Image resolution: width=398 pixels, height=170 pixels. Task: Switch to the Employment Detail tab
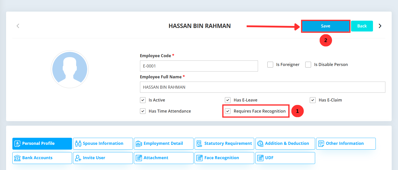(164, 144)
